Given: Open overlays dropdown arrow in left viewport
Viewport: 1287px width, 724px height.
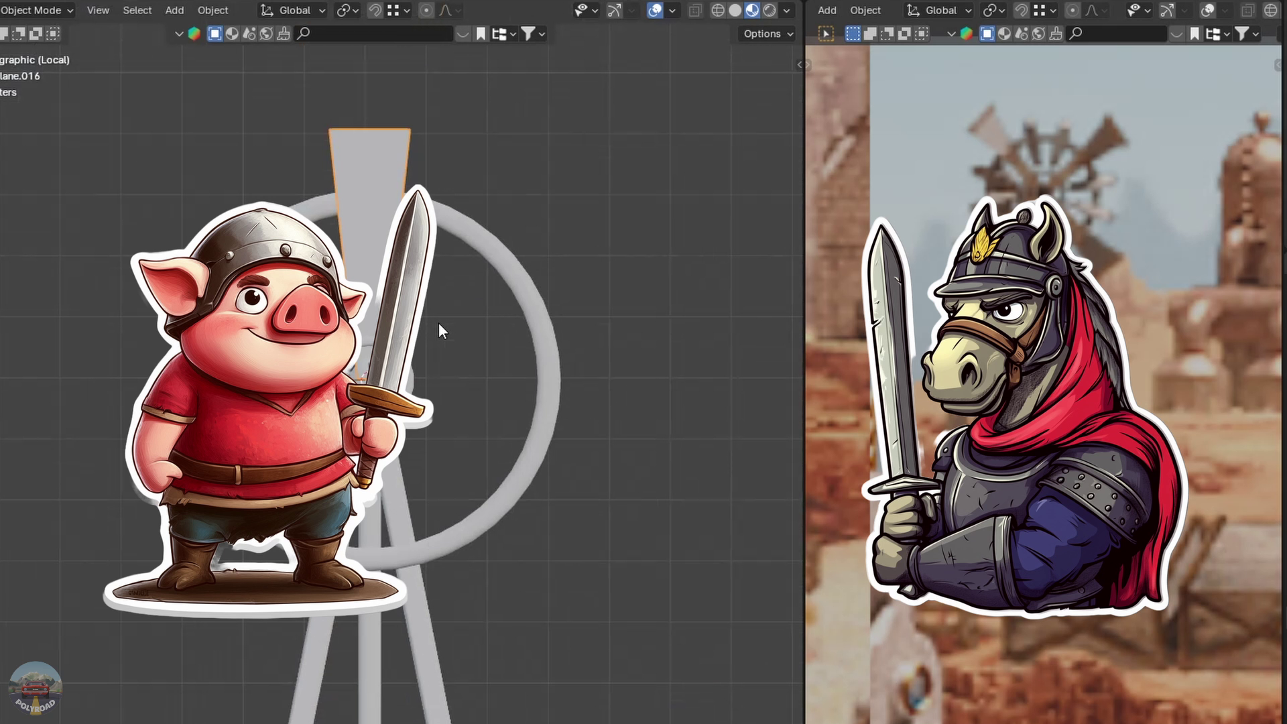Looking at the screenshot, I should tap(672, 11).
